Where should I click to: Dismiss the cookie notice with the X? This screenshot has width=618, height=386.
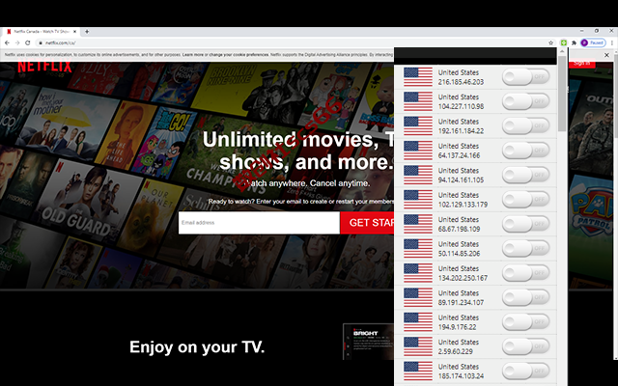click(x=607, y=55)
